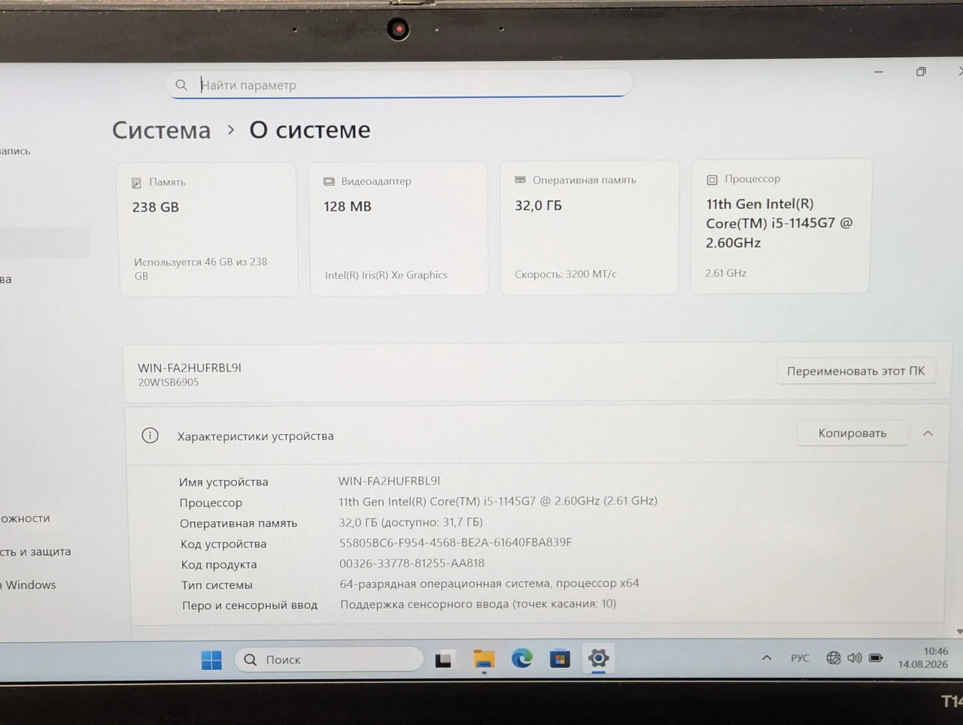The width and height of the screenshot is (963, 725).
Task: Click the Код продукта value 00326-33778
Action: tap(412, 563)
